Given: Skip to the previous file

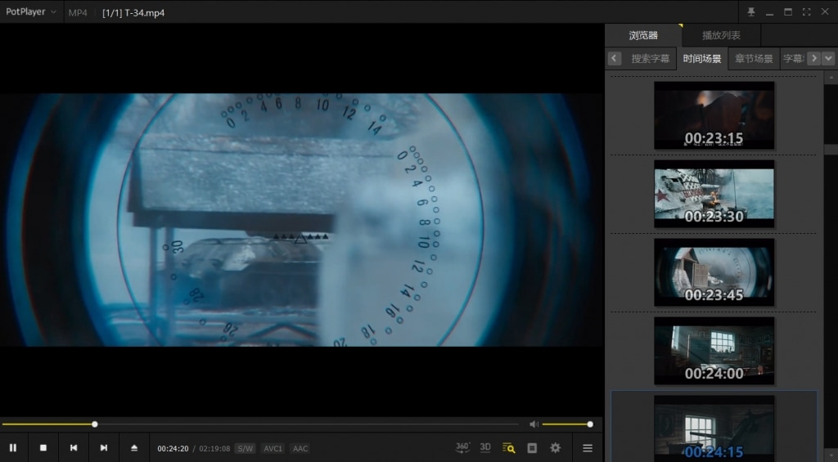Looking at the screenshot, I should click(x=74, y=448).
